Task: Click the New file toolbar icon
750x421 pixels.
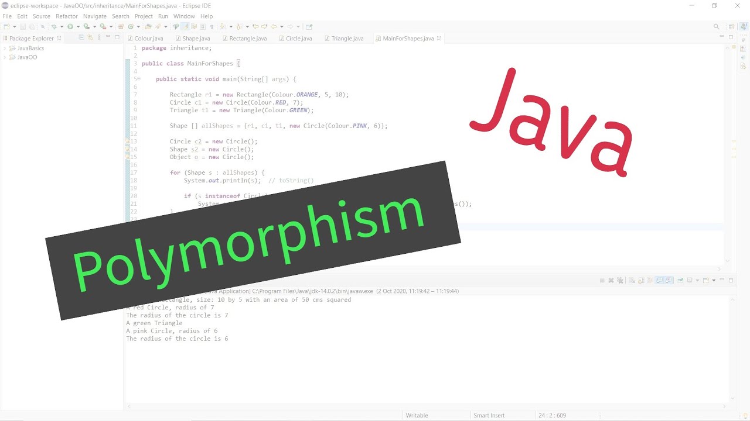Action: coord(6,26)
